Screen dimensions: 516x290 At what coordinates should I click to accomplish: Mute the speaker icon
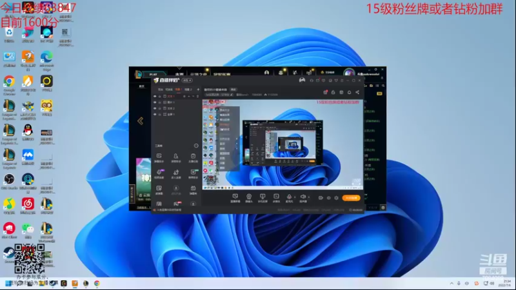pos(303,197)
